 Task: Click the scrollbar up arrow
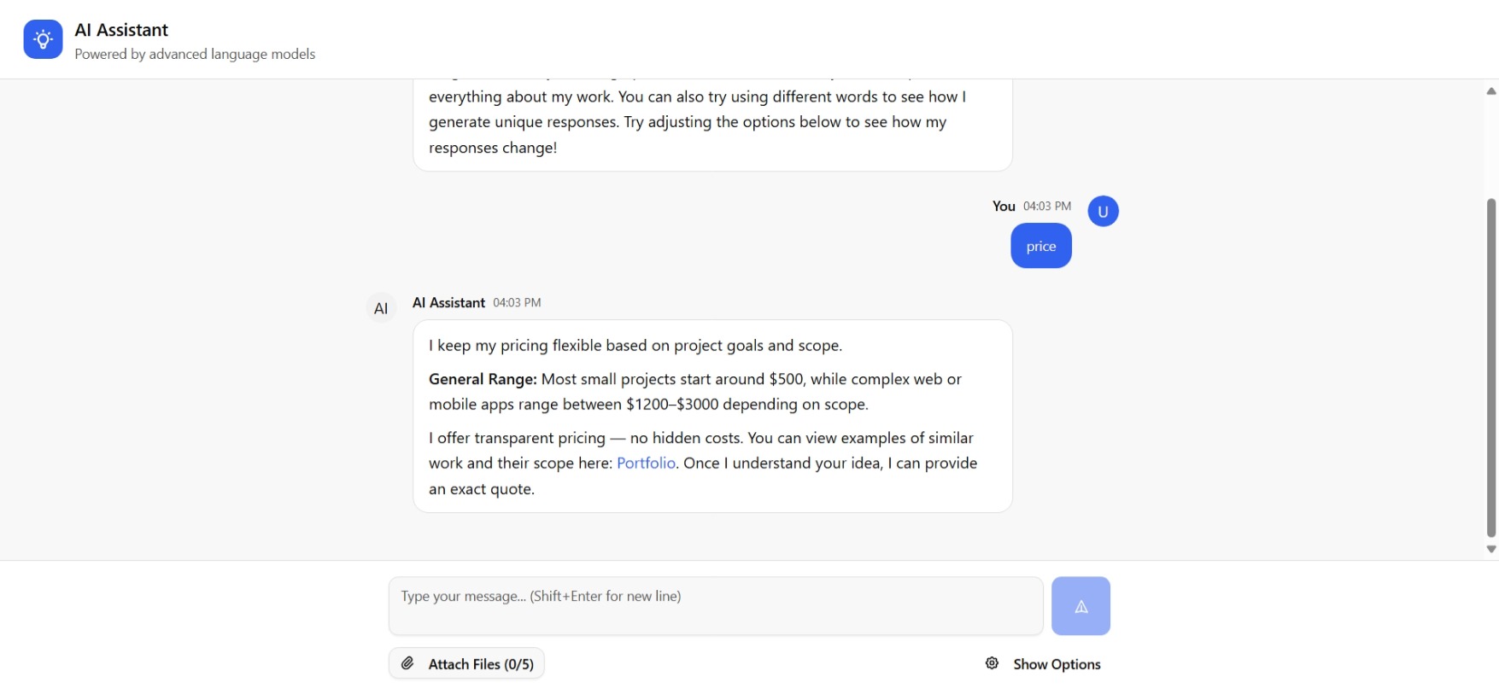pos(1491,90)
